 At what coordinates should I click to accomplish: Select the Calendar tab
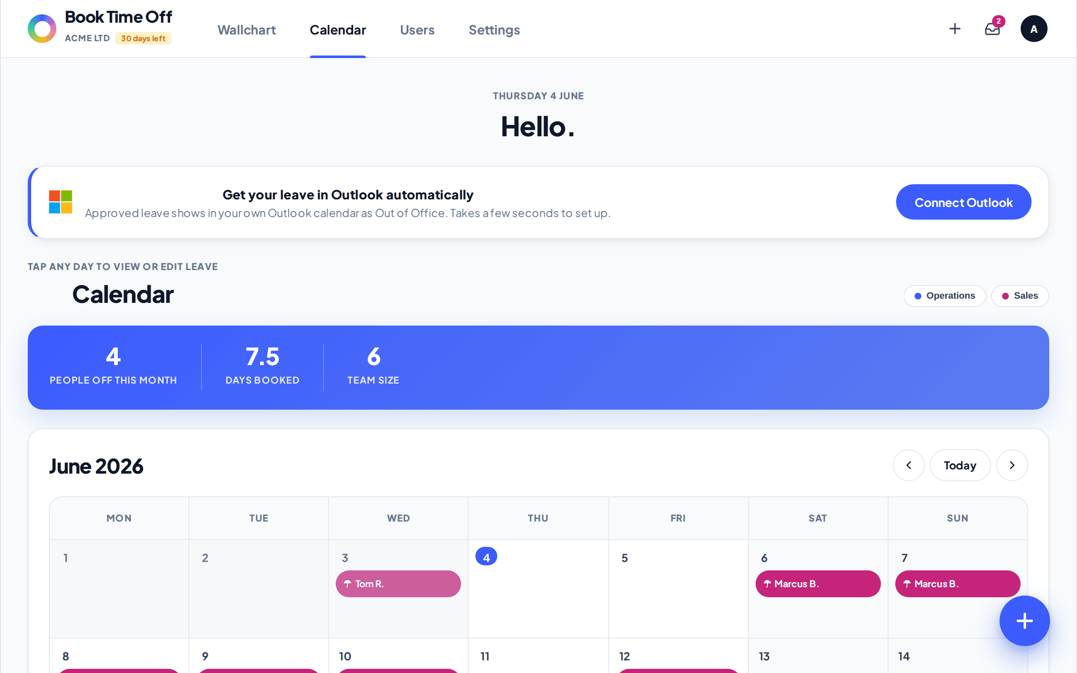click(x=338, y=30)
